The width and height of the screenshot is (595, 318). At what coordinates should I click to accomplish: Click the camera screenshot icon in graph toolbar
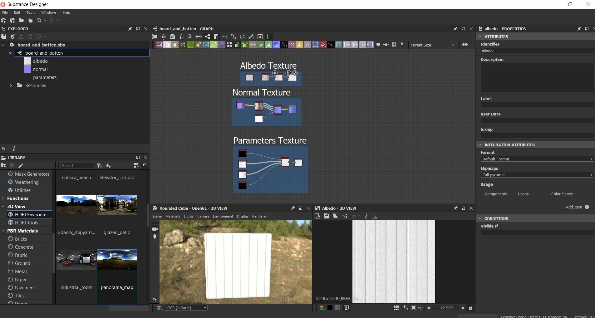click(x=172, y=37)
